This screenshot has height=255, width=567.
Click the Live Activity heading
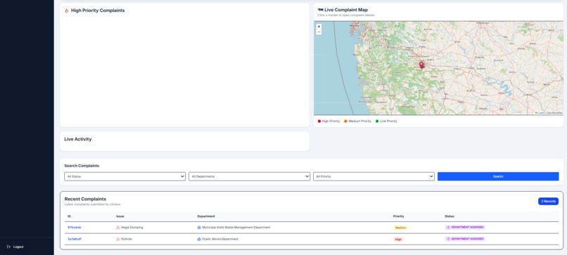[x=78, y=139]
